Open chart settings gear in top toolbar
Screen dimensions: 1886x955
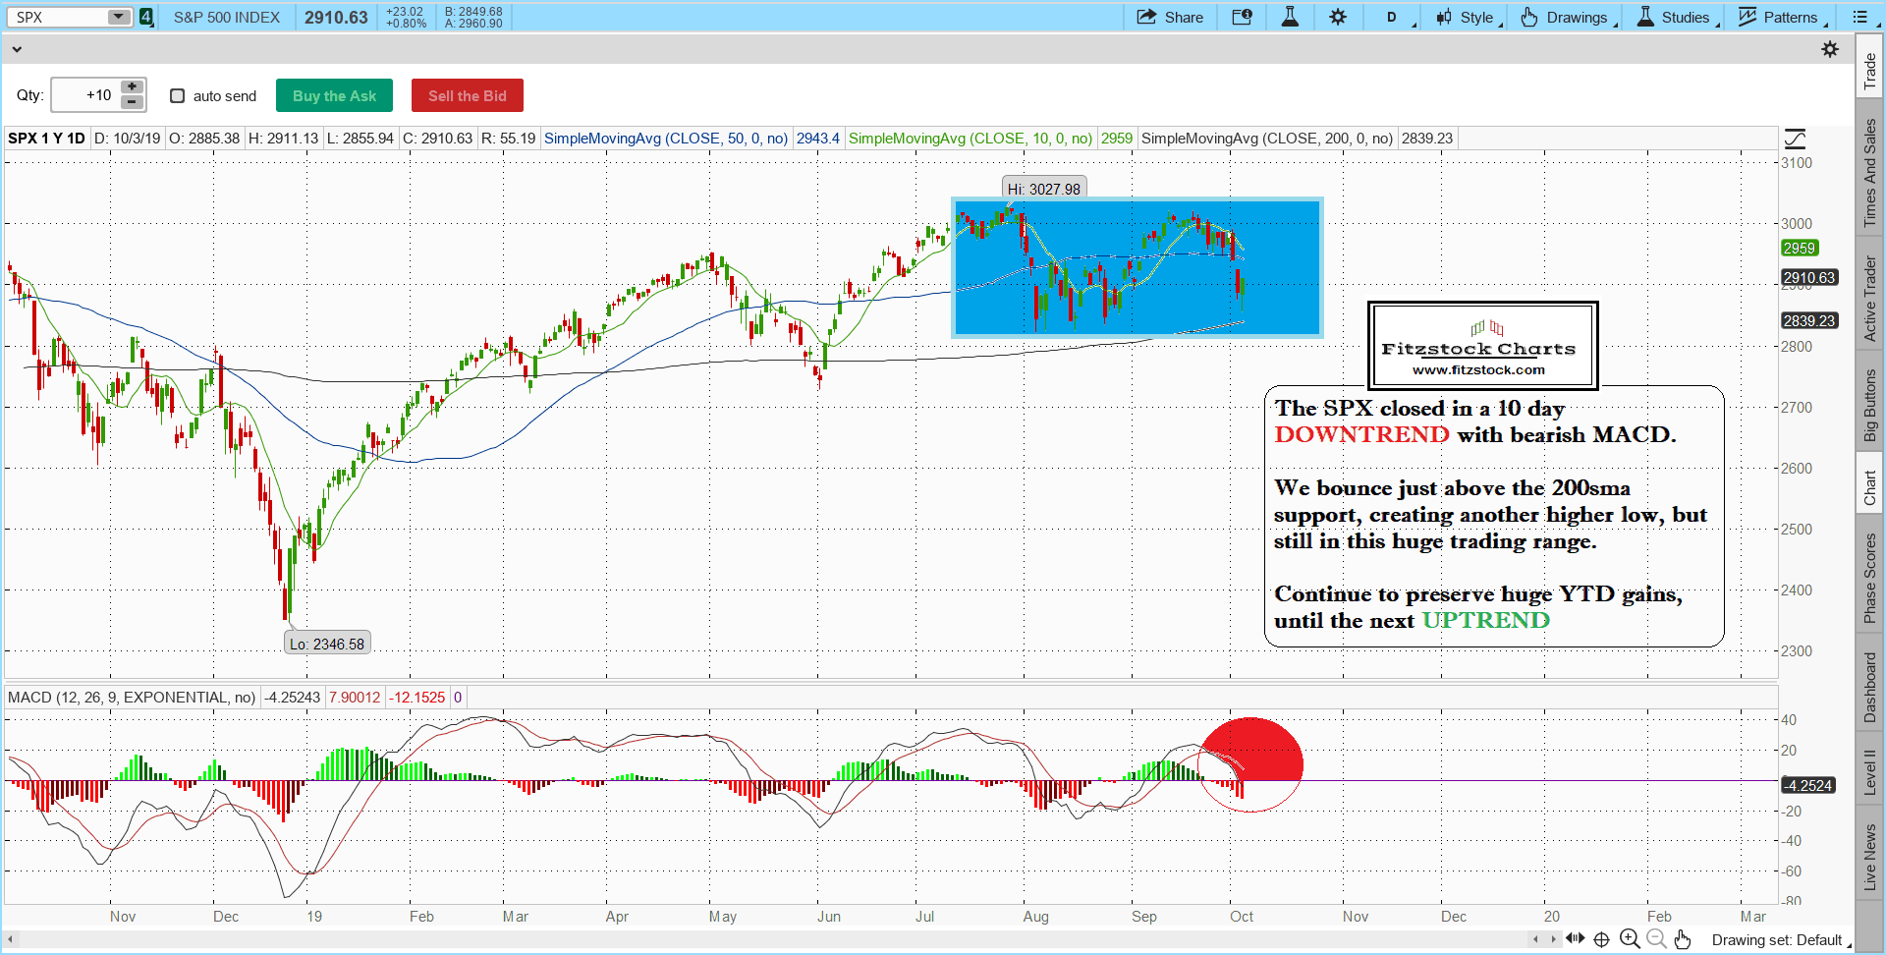(x=1338, y=17)
